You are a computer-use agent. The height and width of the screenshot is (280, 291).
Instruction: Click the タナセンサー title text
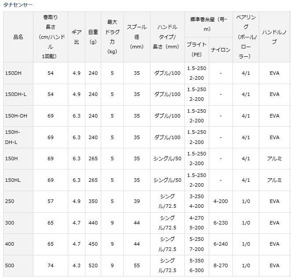tap(17, 4)
